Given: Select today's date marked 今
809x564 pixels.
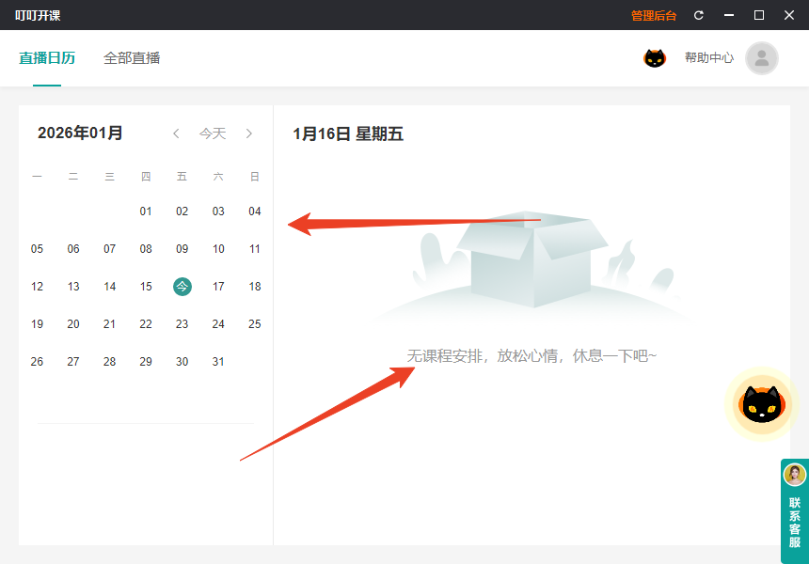Looking at the screenshot, I should pos(182,286).
